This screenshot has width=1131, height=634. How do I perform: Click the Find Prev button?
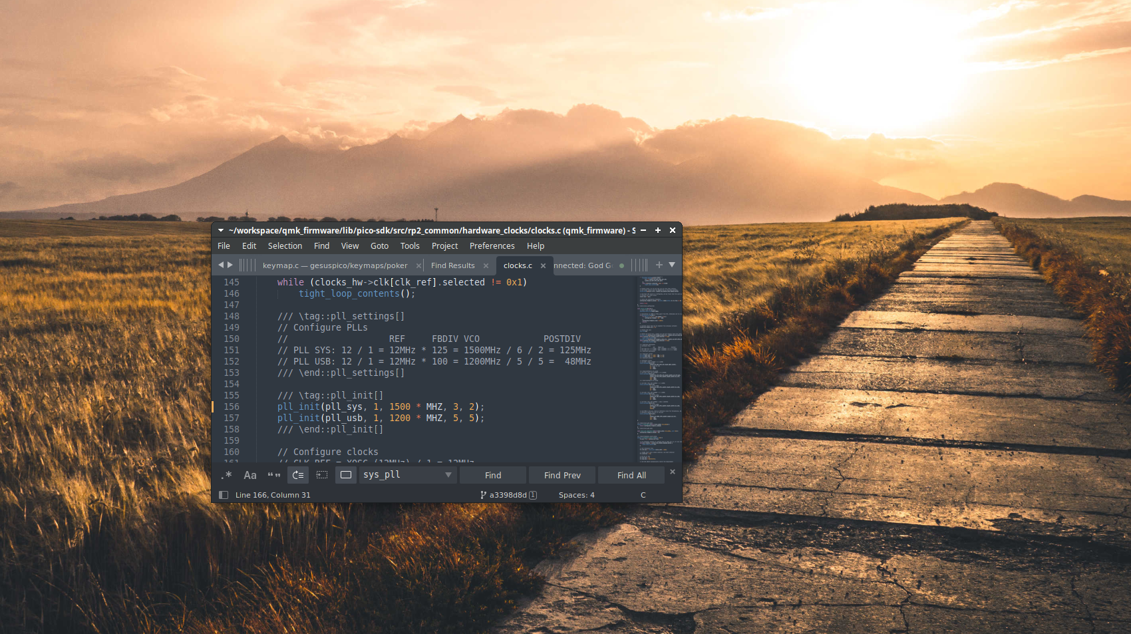point(562,475)
